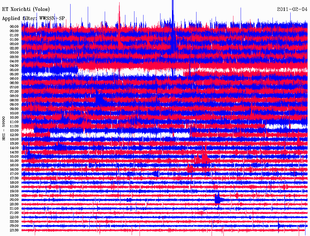Select the 13:00 time label

[14, 139]
